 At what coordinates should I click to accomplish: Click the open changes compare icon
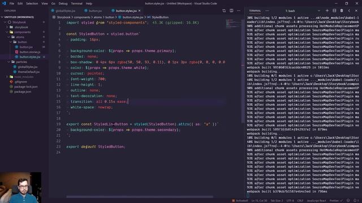(x=224, y=11)
